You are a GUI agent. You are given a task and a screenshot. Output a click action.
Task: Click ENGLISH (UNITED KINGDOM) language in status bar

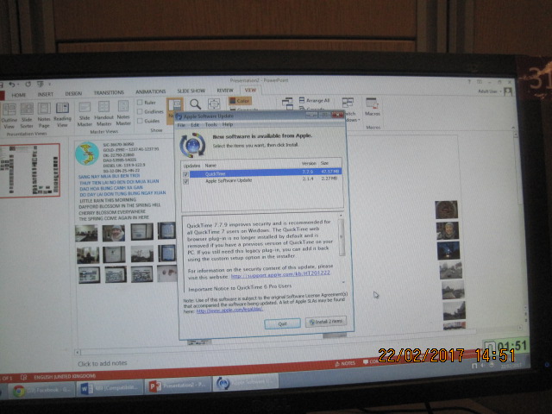[65, 376]
